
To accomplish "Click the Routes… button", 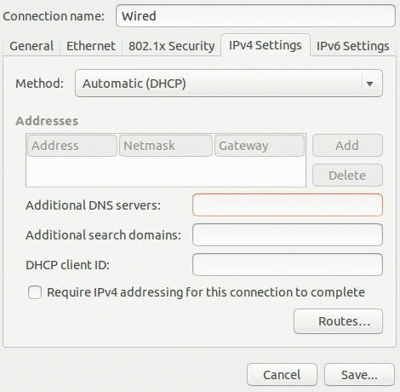I will click(338, 321).
